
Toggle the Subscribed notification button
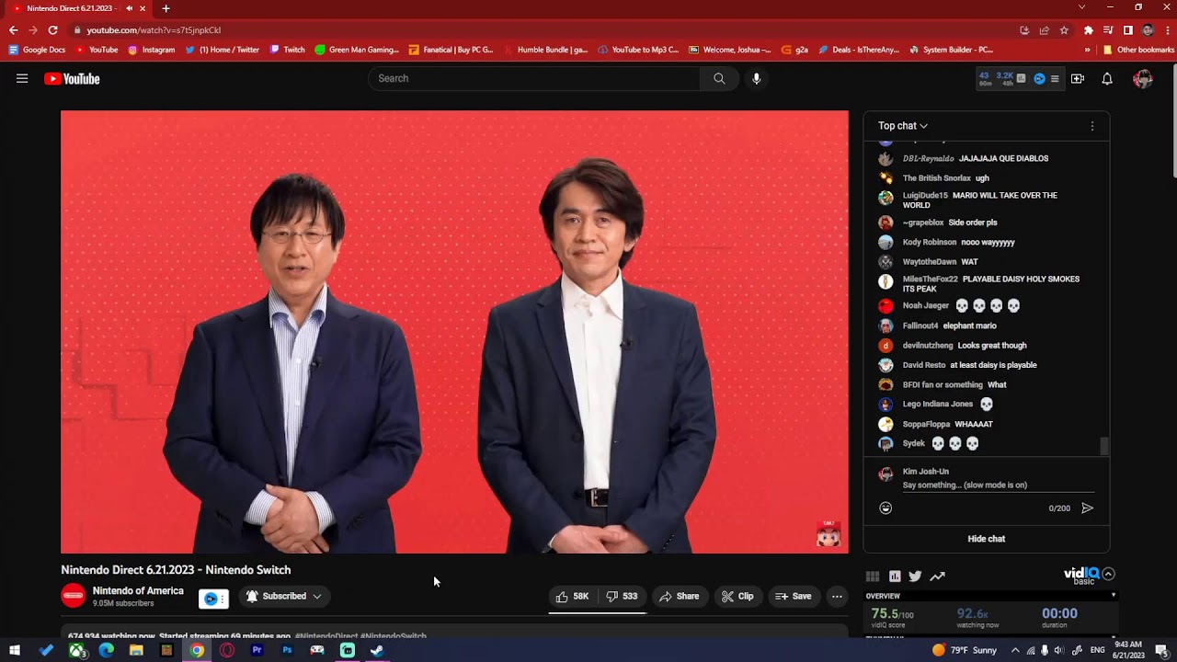point(283,597)
